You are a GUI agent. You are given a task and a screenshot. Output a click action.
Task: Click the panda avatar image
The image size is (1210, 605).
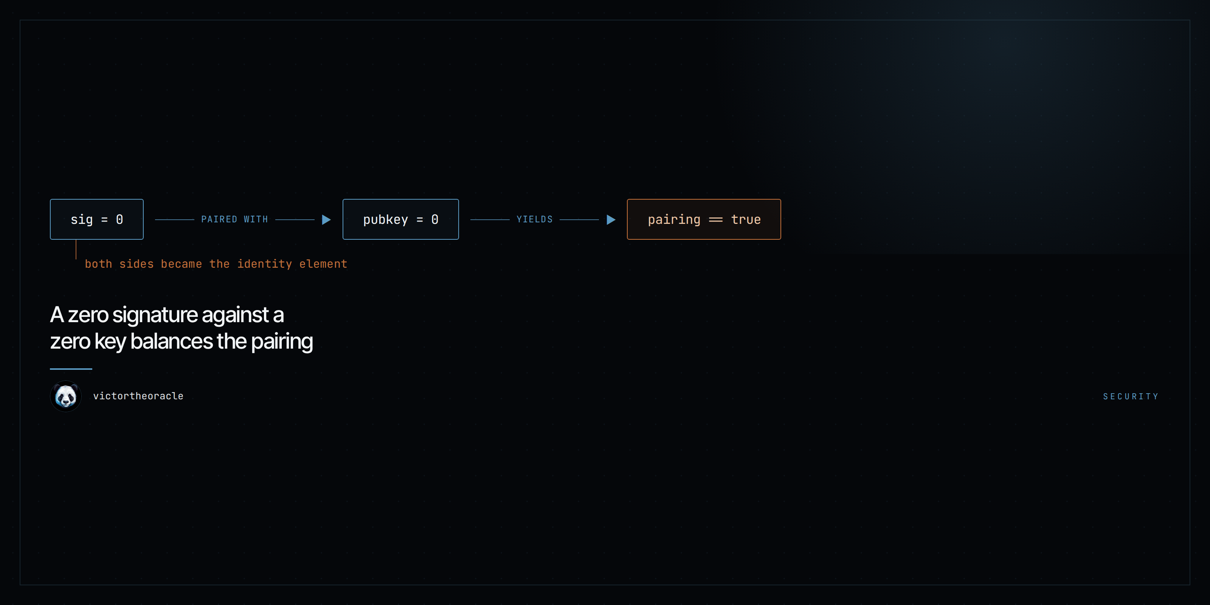[x=66, y=396]
